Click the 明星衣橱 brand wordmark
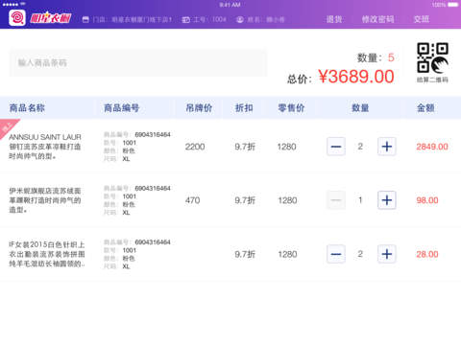 51,18
